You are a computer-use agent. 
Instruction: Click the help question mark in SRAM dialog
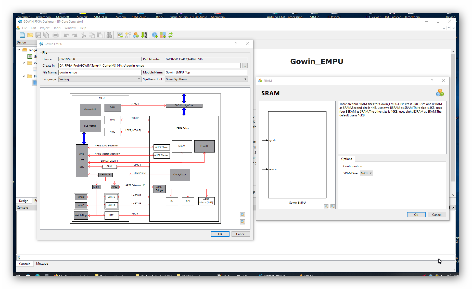(x=432, y=81)
